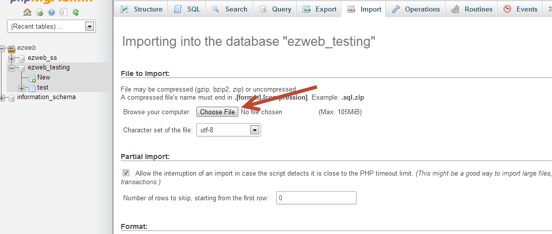
Task: Switch to the Structure tab
Action: pyautogui.click(x=141, y=9)
